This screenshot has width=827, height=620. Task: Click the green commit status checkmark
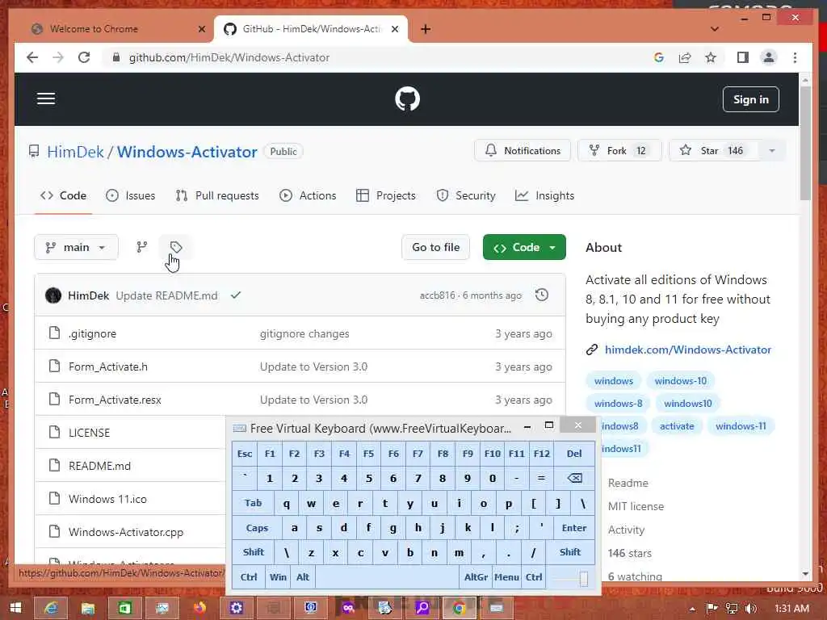pyautogui.click(x=236, y=295)
